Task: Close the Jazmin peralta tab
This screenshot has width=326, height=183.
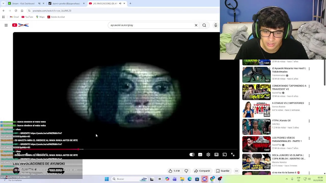Action: click(84, 4)
